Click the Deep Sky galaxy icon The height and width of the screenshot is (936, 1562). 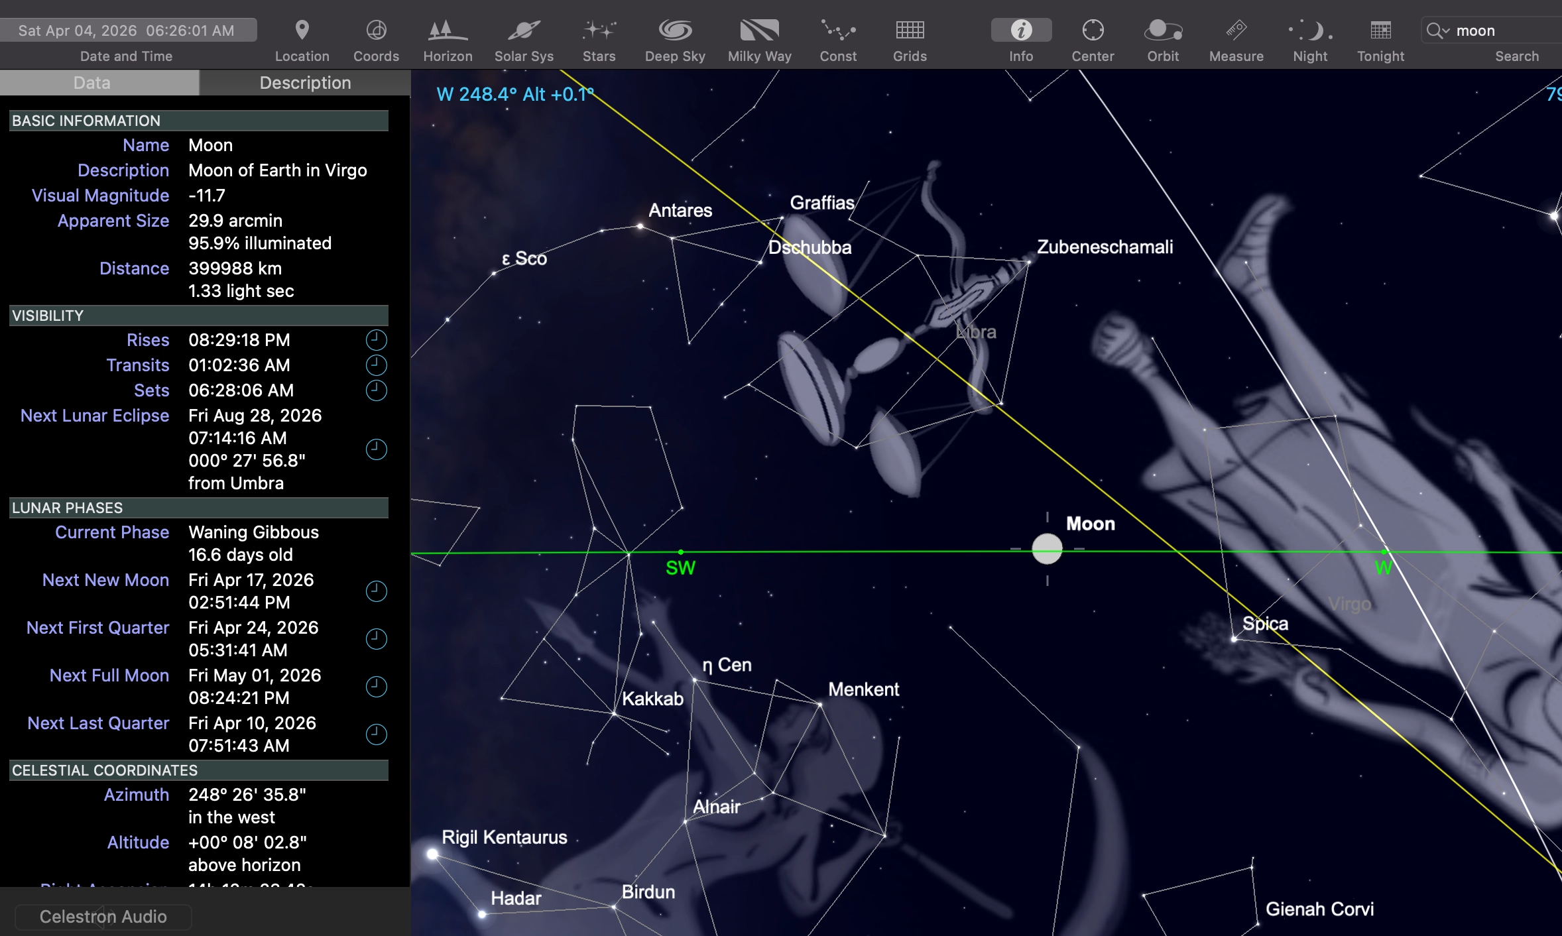675,30
